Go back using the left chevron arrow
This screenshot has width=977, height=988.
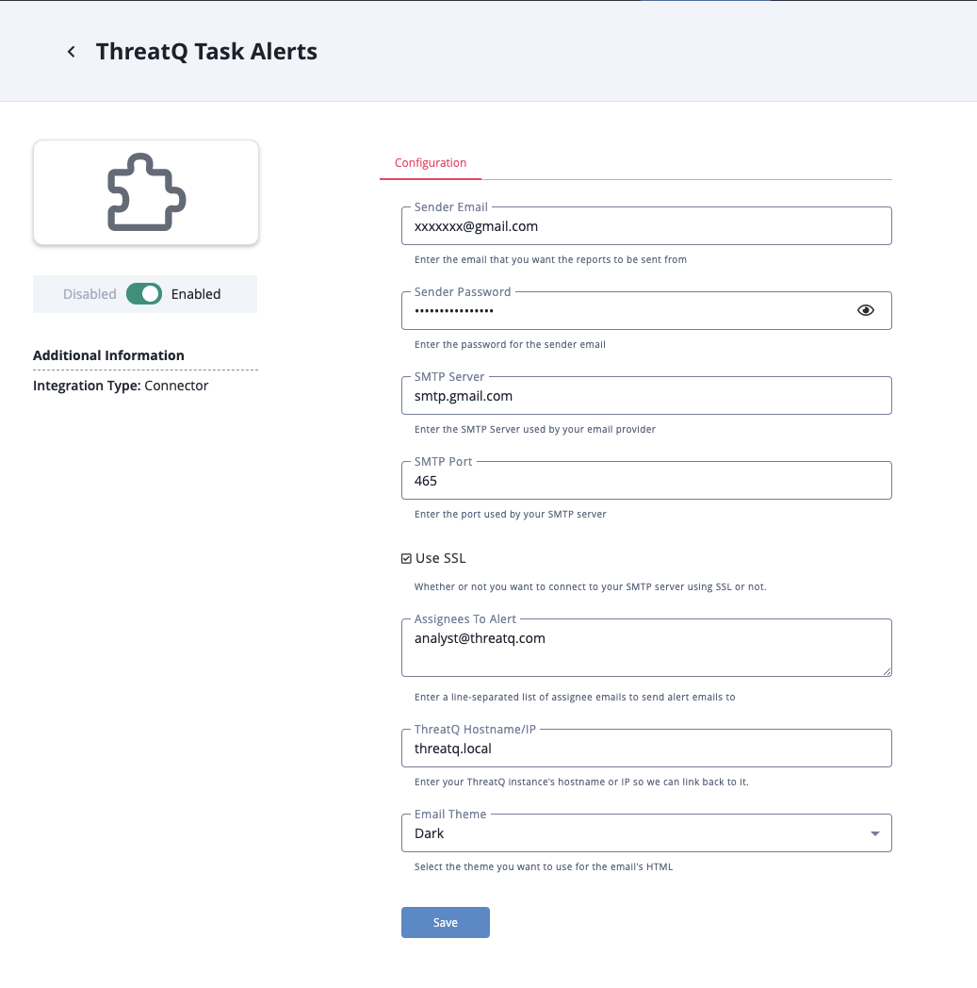pyautogui.click(x=71, y=52)
